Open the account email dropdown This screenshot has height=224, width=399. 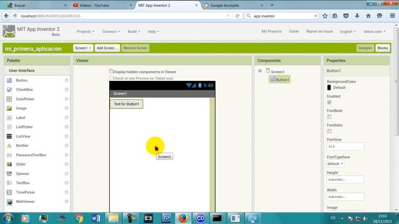click(x=374, y=32)
